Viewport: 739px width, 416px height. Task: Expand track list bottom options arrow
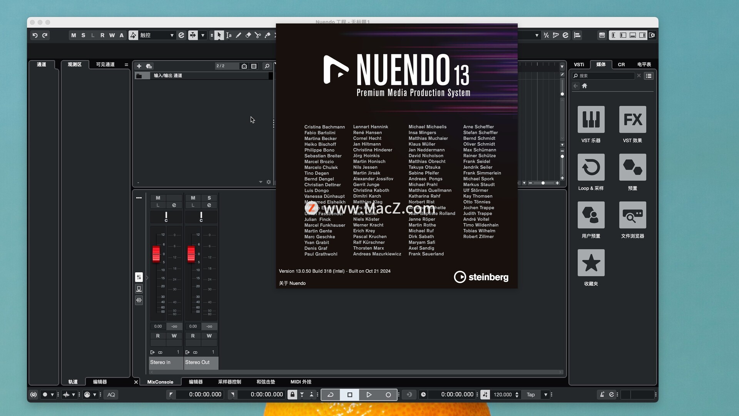point(261,182)
